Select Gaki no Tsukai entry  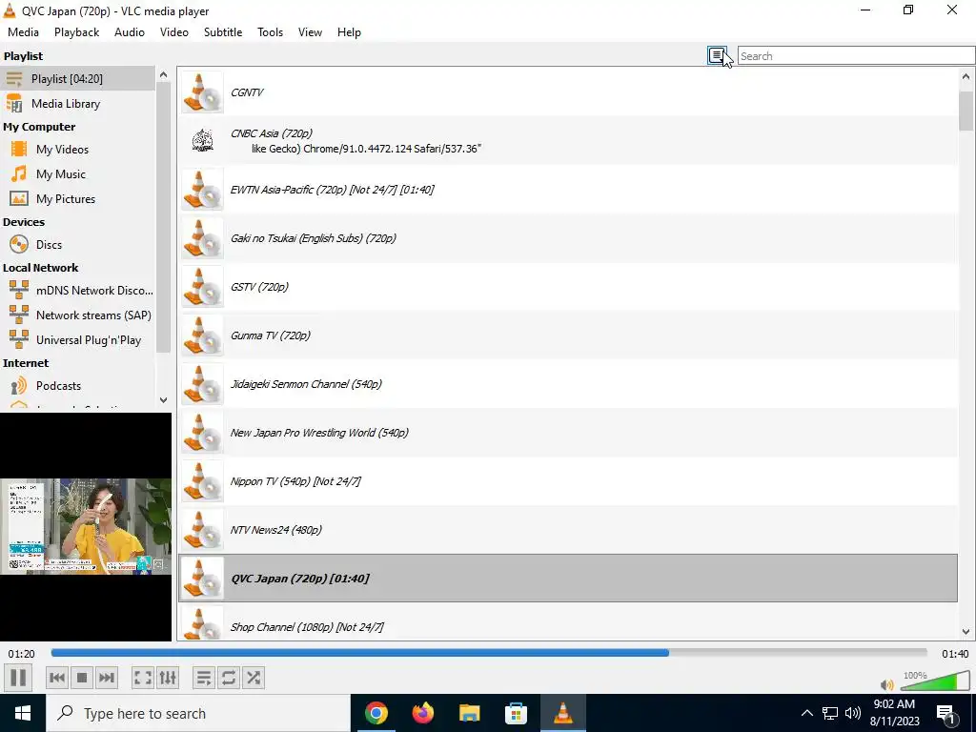pyautogui.click(x=568, y=237)
